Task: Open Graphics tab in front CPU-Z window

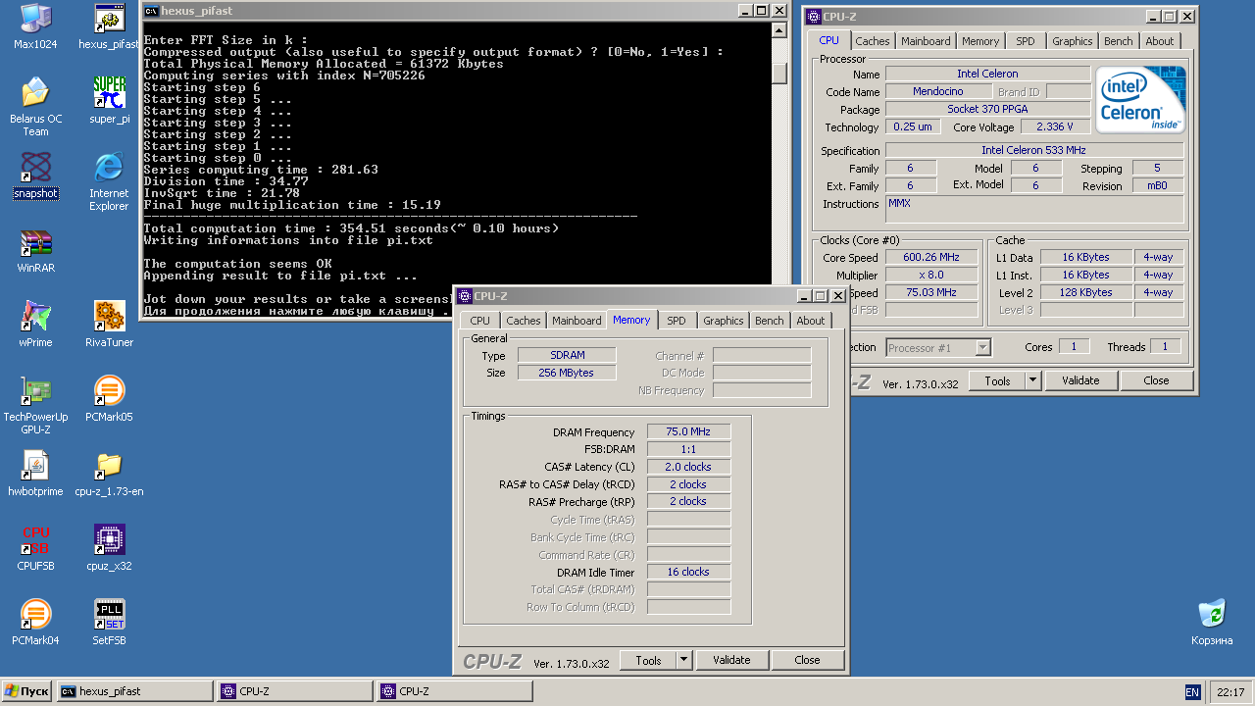Action: point(724,321)
